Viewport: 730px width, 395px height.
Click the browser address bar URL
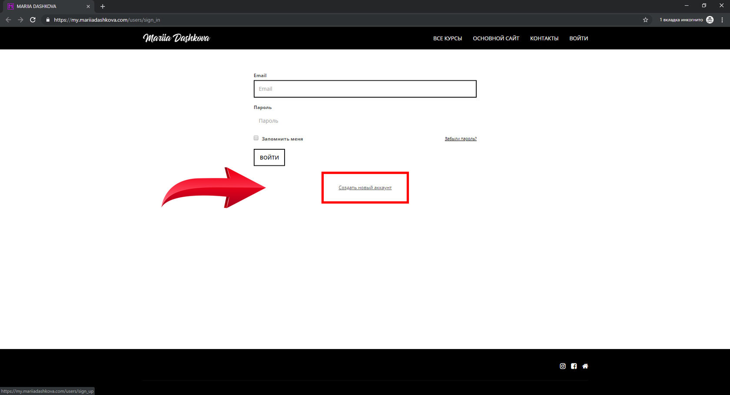click(x=107, y=20)
